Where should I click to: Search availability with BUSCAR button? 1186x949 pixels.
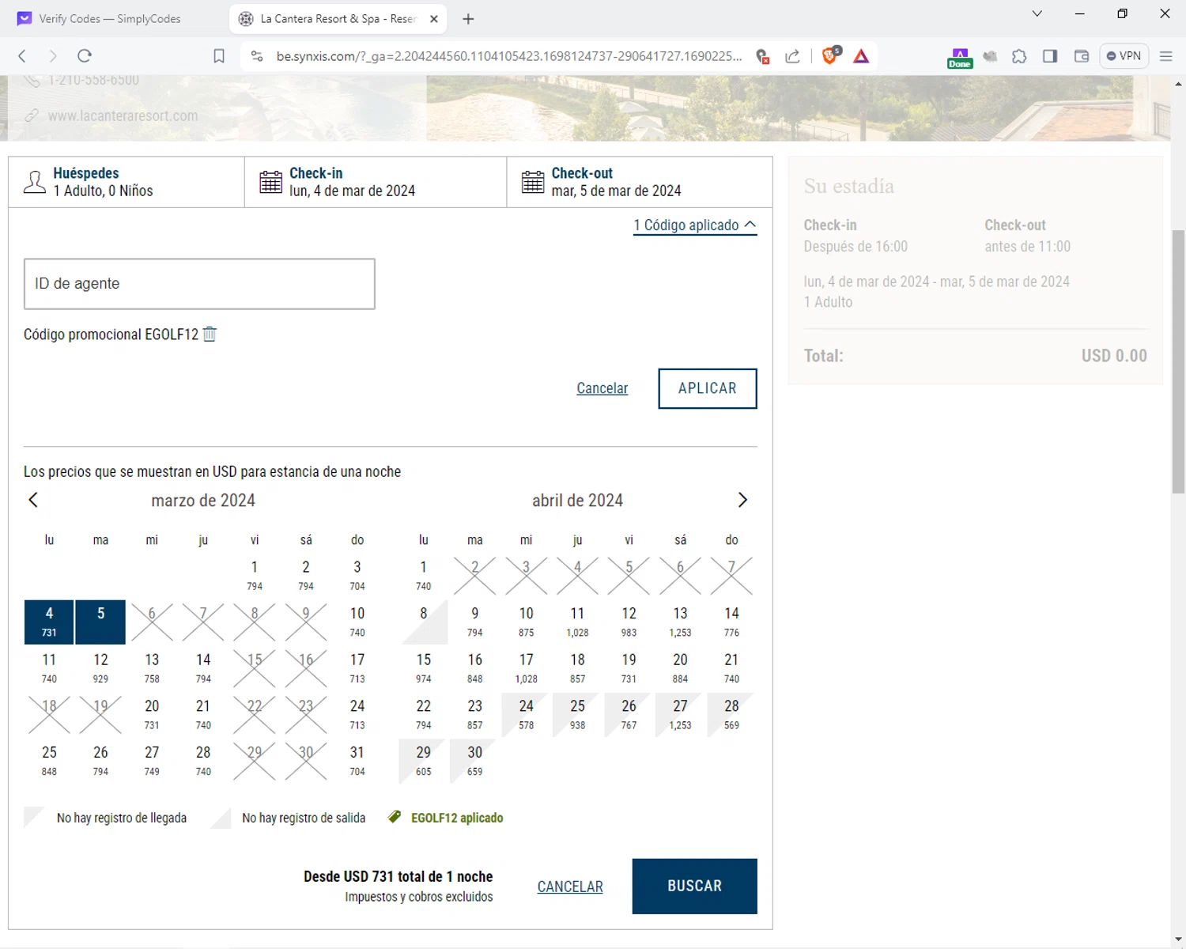click(695, 887)
